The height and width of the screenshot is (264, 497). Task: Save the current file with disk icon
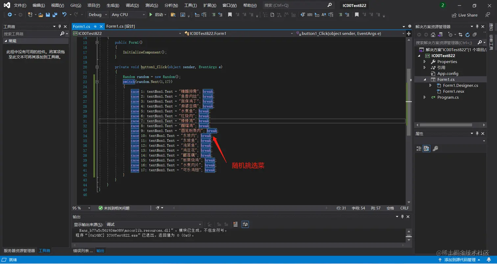(x=48, y=15)
